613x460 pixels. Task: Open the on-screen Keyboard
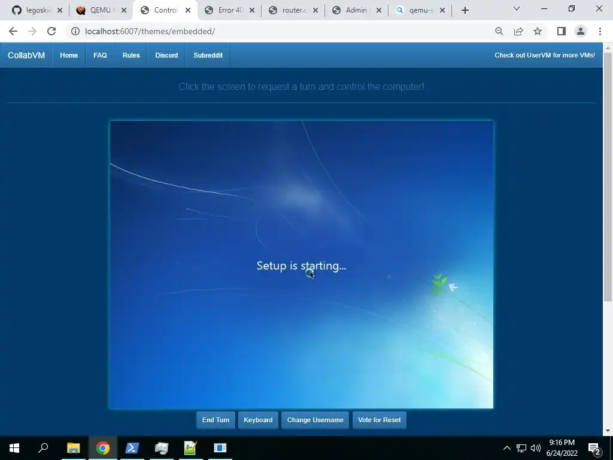[258, 420]
